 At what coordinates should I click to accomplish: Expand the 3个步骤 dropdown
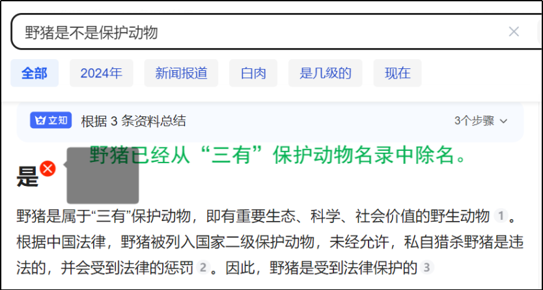coord(480,121)
